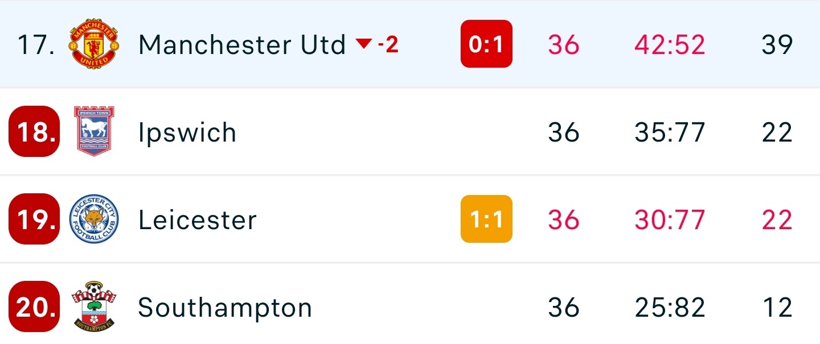This screenshot has height=344, width=820.
Task: Open the Ipswich team name
Action: coord(187,132)
